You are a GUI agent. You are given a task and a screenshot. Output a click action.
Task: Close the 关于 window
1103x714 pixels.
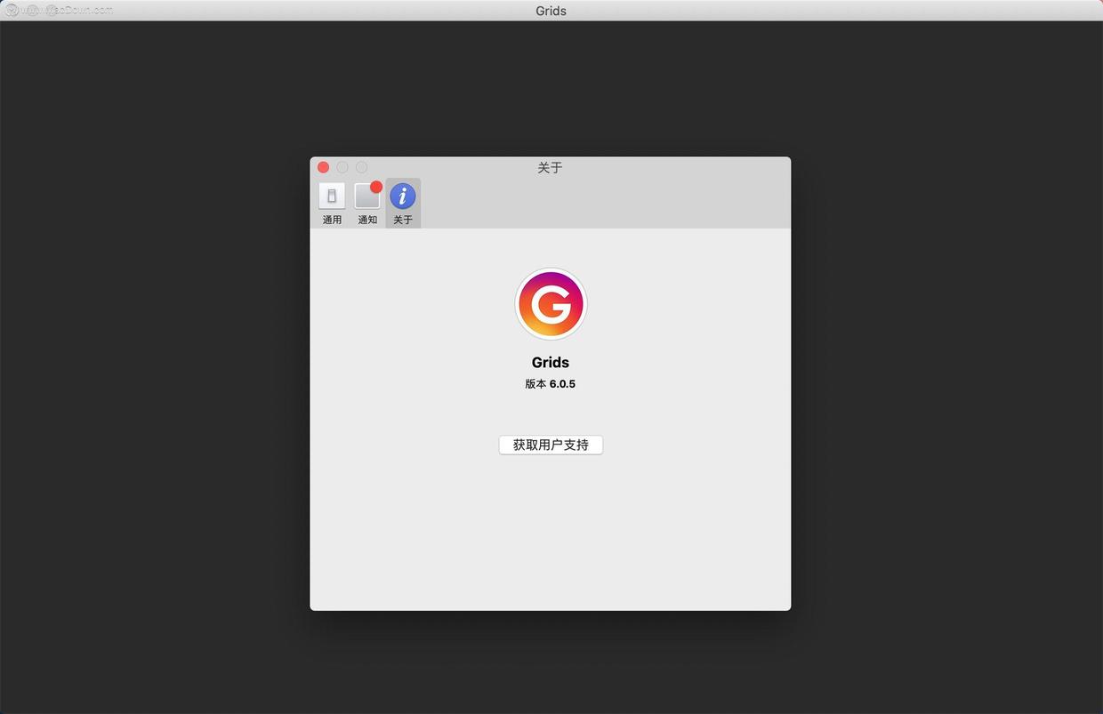(324, 167)
